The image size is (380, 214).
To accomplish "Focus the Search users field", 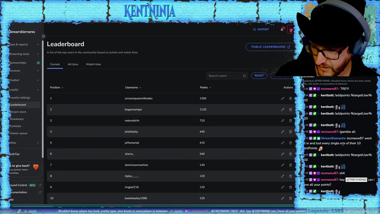I will 227,76.
